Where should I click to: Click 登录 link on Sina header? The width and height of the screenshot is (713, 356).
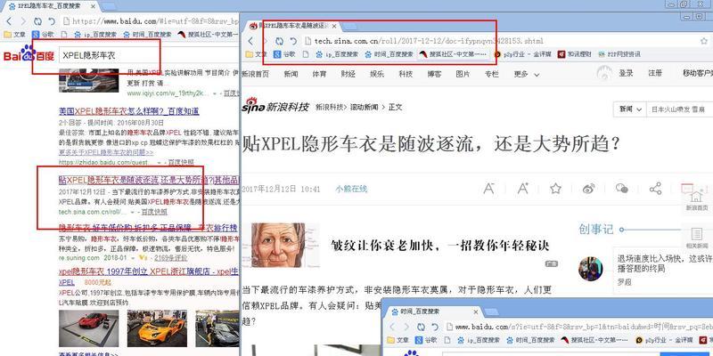[626, 73]
